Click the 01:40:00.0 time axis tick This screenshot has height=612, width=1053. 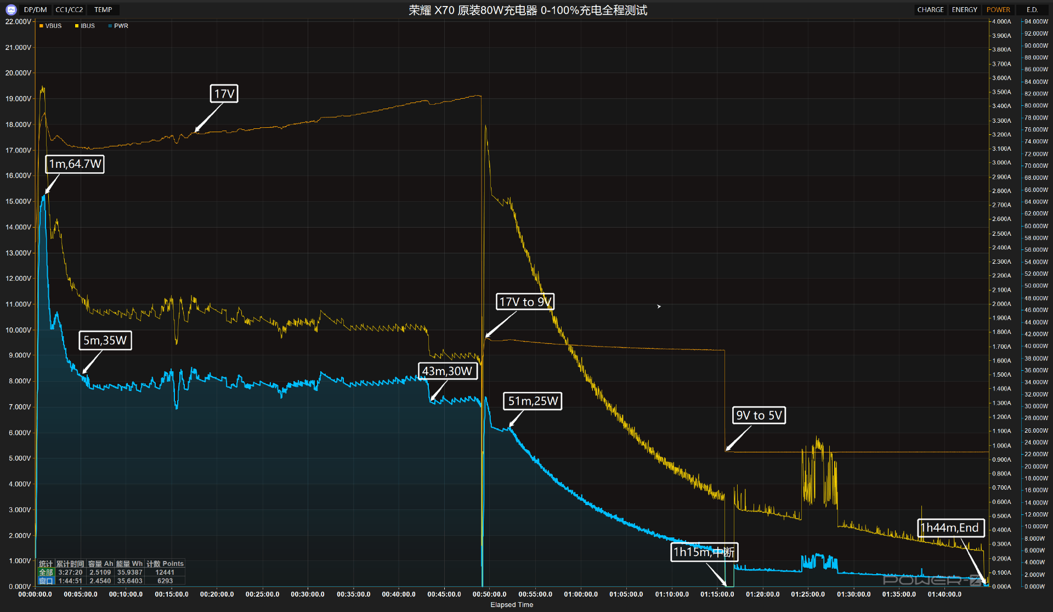[944, 594]
